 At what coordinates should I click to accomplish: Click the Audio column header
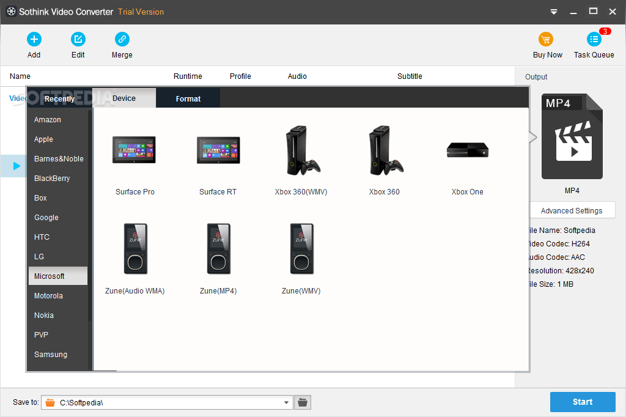click(297, 76)
